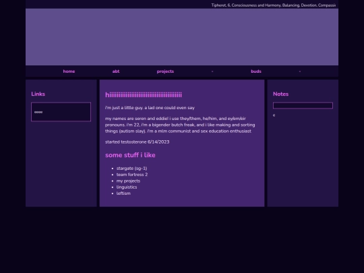Open the abt page link
Image resolution: width=364 pixels, height=273 pixels.
coord(116,71)
